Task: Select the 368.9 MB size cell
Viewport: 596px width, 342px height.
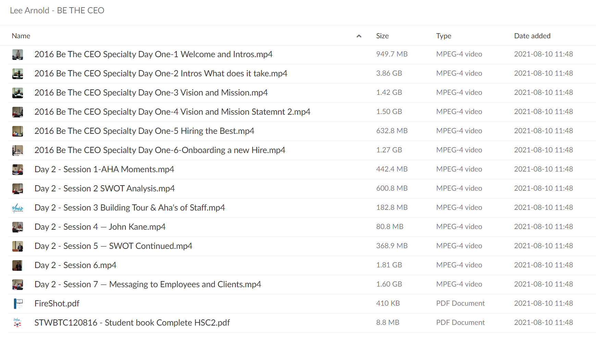Action: tap(392, 246)
